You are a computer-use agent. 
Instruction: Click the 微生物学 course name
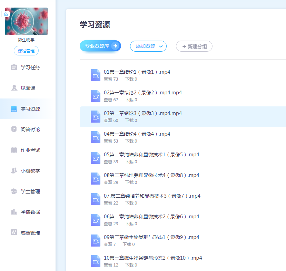26,40
